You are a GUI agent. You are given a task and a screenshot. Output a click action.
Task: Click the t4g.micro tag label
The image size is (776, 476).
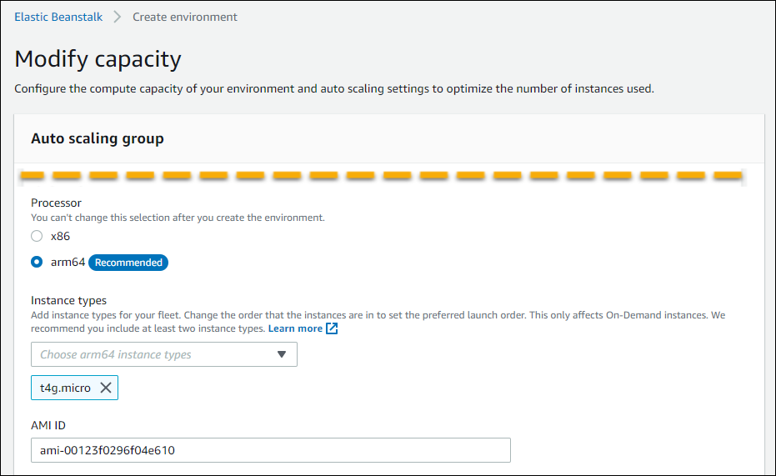pos(65,388)
